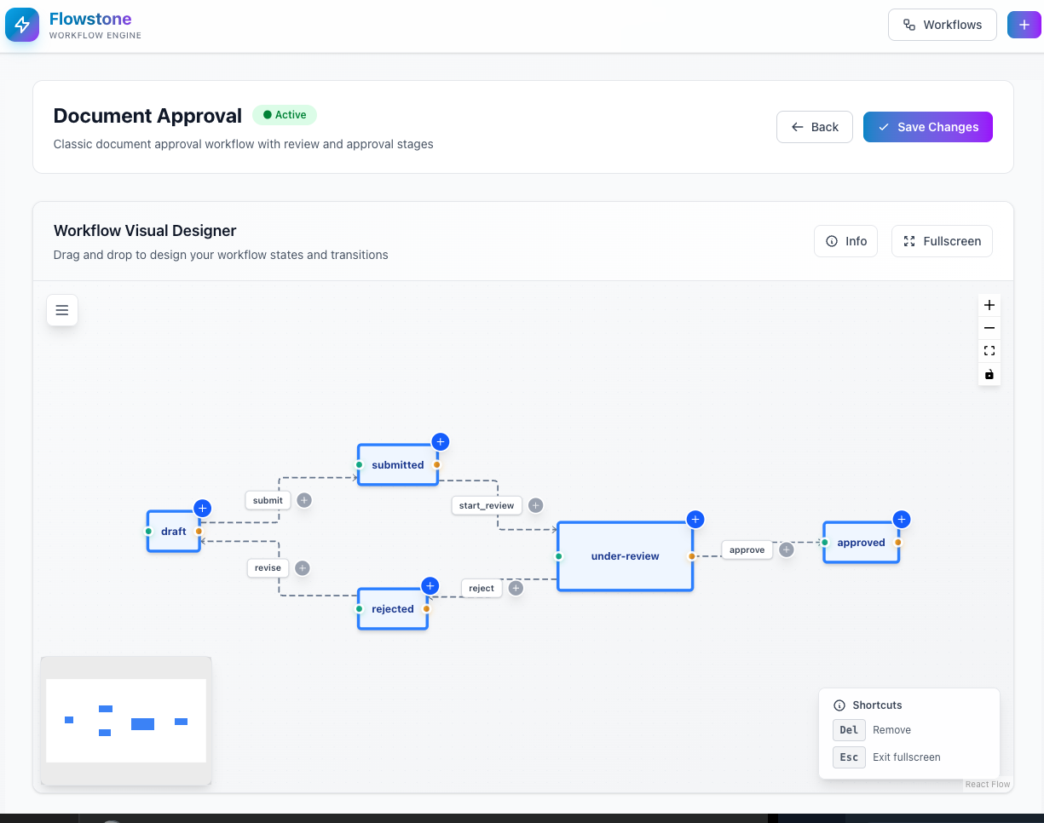This screenshot has width=1044, height=823.
Task: Click the orange output handle on under-review
Action: 692,556
